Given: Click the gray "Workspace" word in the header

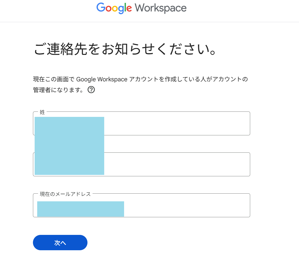Looking at the screenshot, I should coord(161,8).
